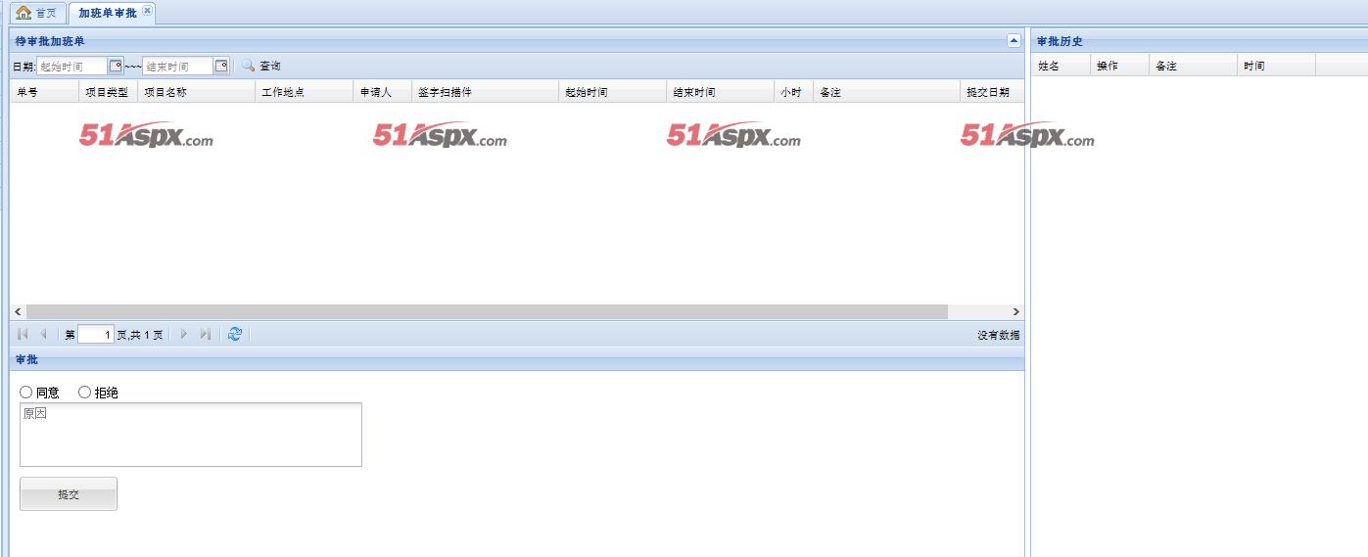Sort by 提交日期 column header
This screenshot has height=557, width=1368.
click(992, 92)
